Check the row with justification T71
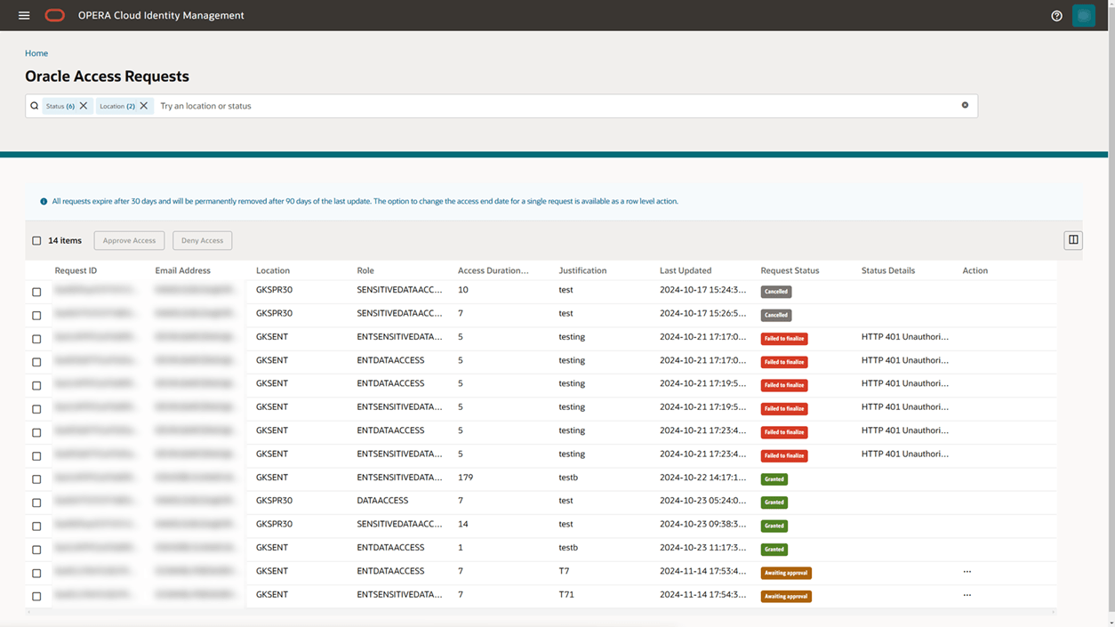The image size is (1115, 627). pos(36,596)
